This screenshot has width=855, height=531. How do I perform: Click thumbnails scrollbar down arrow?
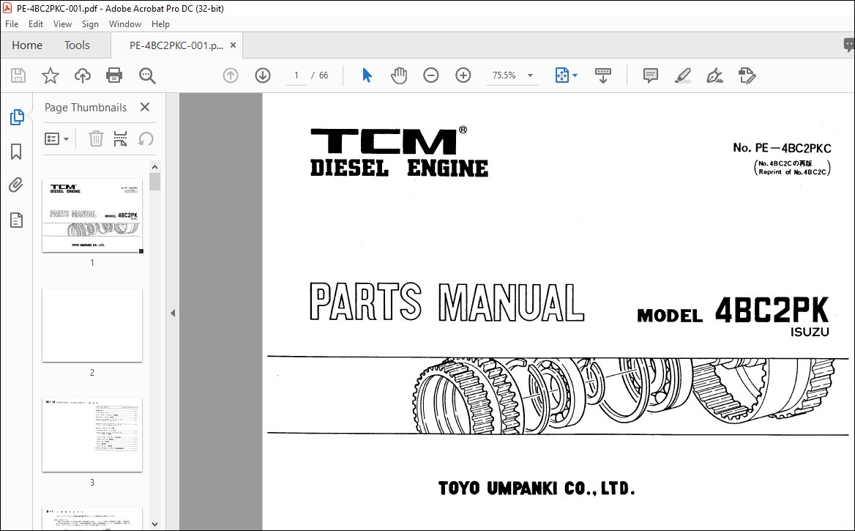click(x=155, y=524)
